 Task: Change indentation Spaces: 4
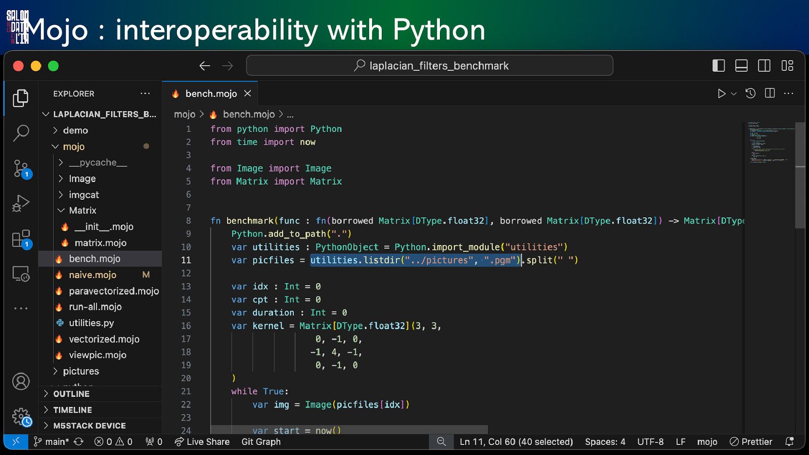pos(605,442)
